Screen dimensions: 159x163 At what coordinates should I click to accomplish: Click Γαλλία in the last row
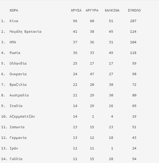(x=16, y=159)
